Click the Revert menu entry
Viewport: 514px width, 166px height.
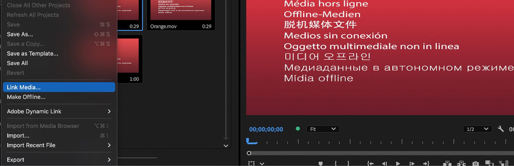pyautogui.click(x=59, y=73)
